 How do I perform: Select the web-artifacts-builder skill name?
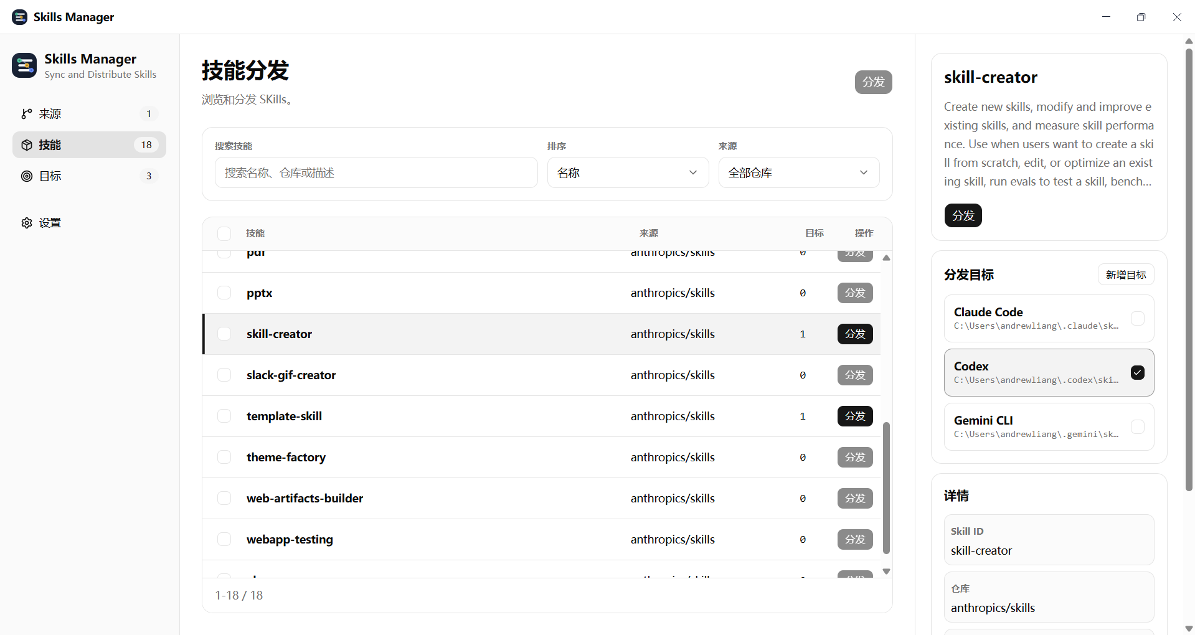pyautogui.click(x=305, y=498)
